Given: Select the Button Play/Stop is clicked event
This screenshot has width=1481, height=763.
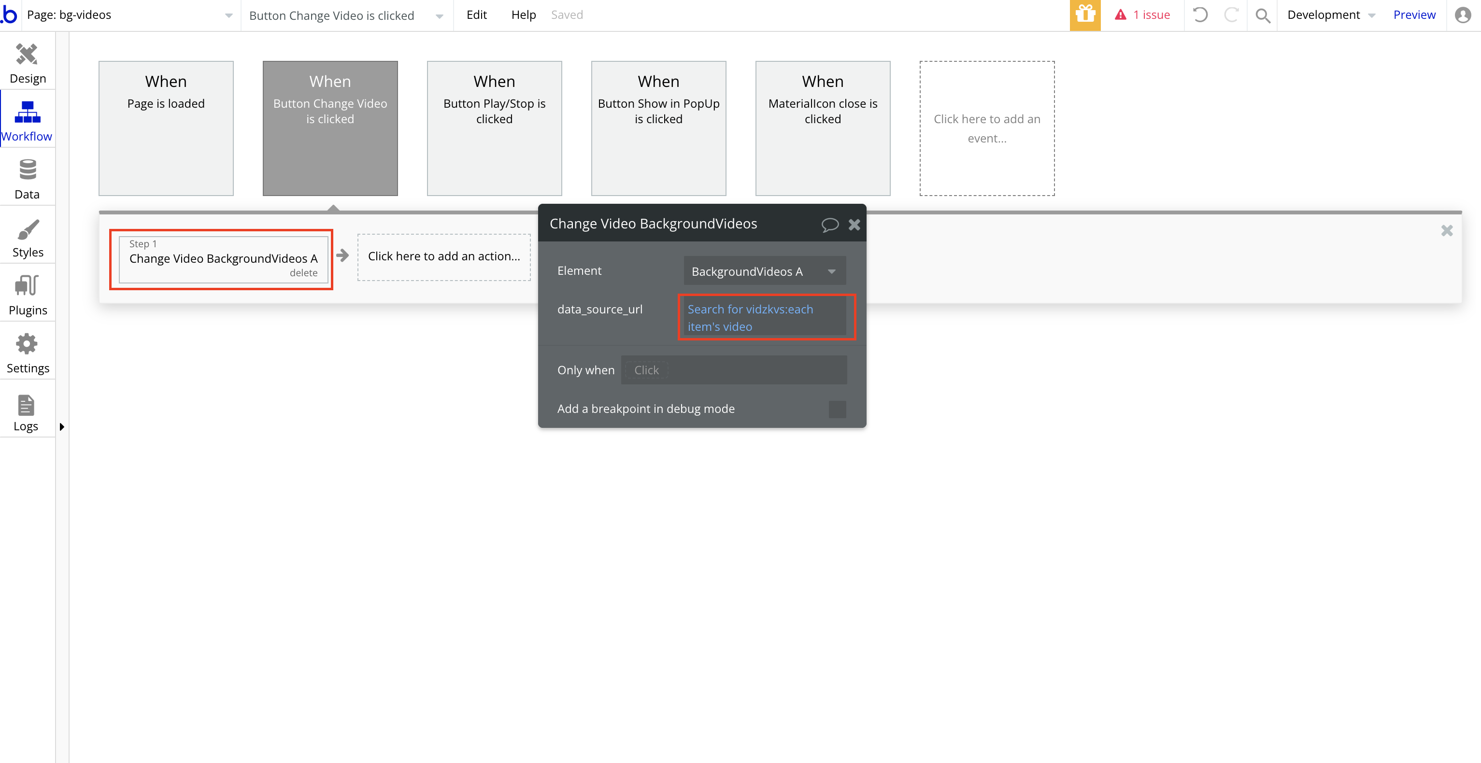Looking at the screenshot, I should tap(495, 128).
